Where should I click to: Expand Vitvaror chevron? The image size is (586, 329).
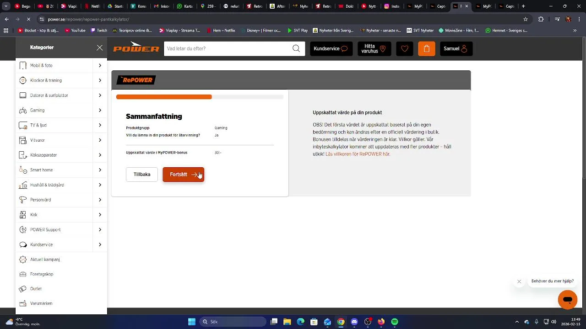pyautogui.click(x=100, y=140)
